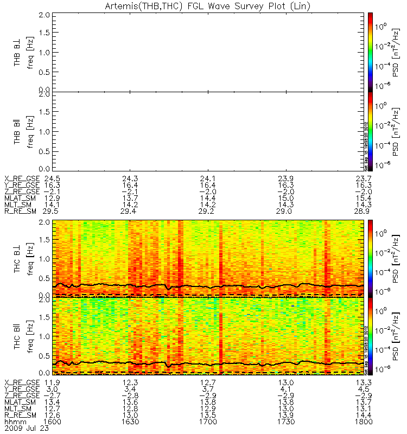Click the 'MLT_SM' row label under THC panels
407x434 pixels.
point(18,409)
